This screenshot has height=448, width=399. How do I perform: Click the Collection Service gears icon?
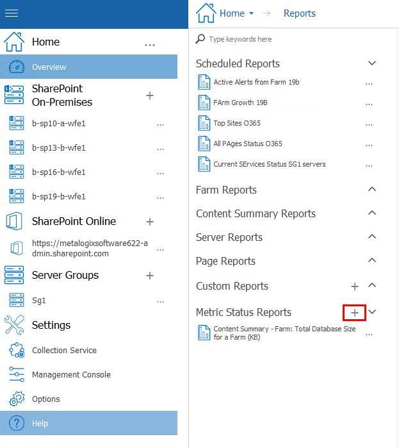point(17,350)
